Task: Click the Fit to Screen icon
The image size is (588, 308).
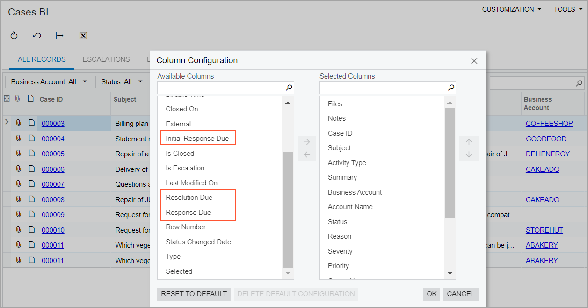Action: (x=60, y=36)
